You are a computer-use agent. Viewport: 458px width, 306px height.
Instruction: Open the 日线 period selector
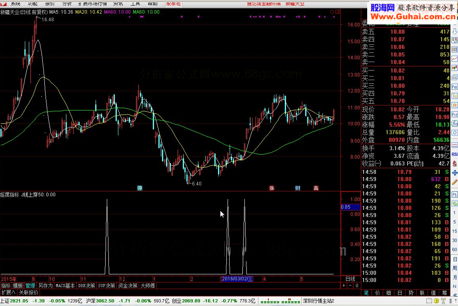[350, 279]
